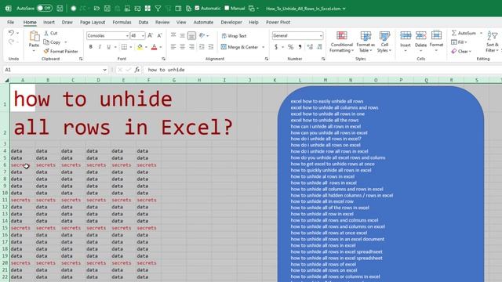Toggle the Bottom Align button
Viewport: 502px width, 282px height.
tap(191, 35)
